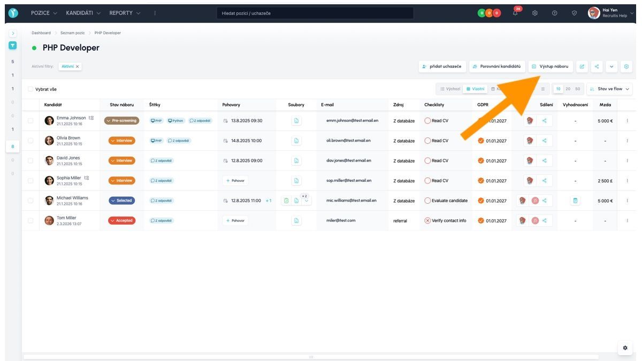642x361 pixels.
Task: Click the přidat uchazeče button
Action: point(442,66)
